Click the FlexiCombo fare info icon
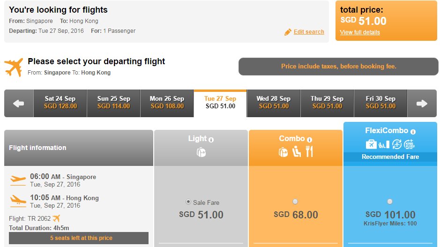440x247 pixels. click(x=413, y=131)
